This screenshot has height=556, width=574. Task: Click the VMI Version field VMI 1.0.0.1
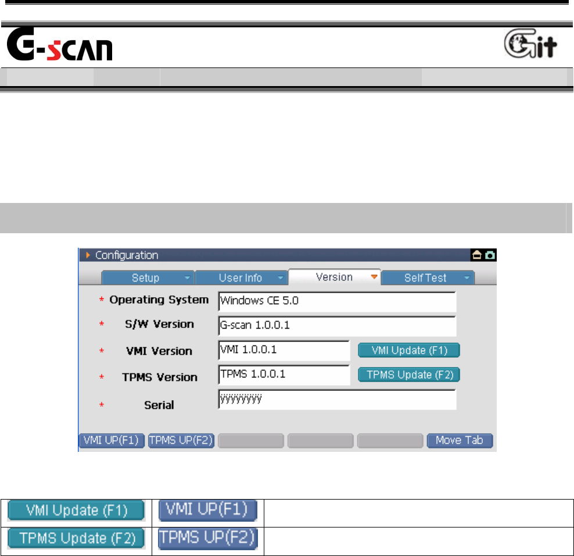[284, 350]
